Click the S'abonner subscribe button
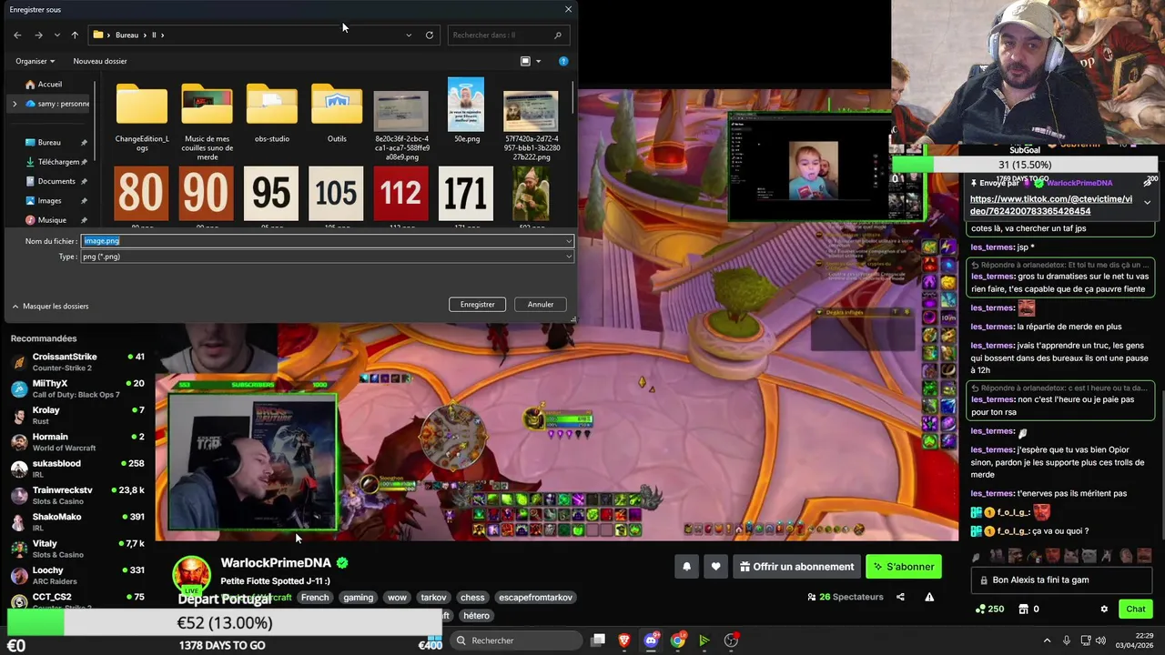The width and height of the screenshot is (1165, 655). tap(903, 567)
